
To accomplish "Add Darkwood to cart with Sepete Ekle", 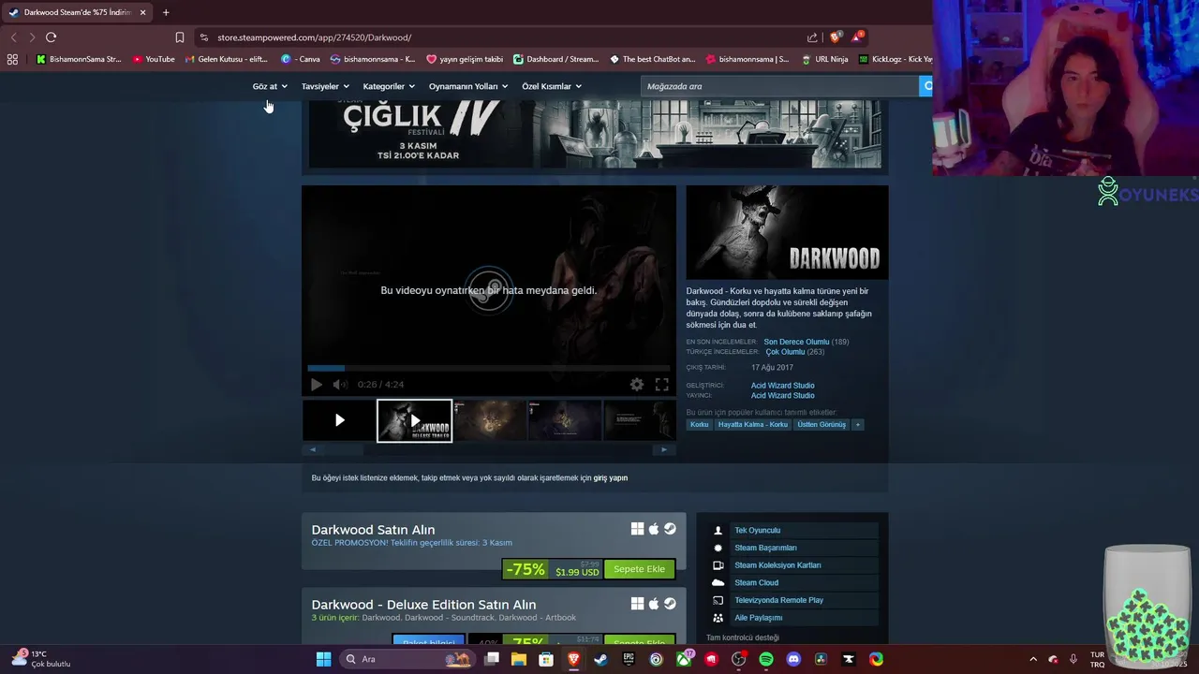I will pos(639,569).
